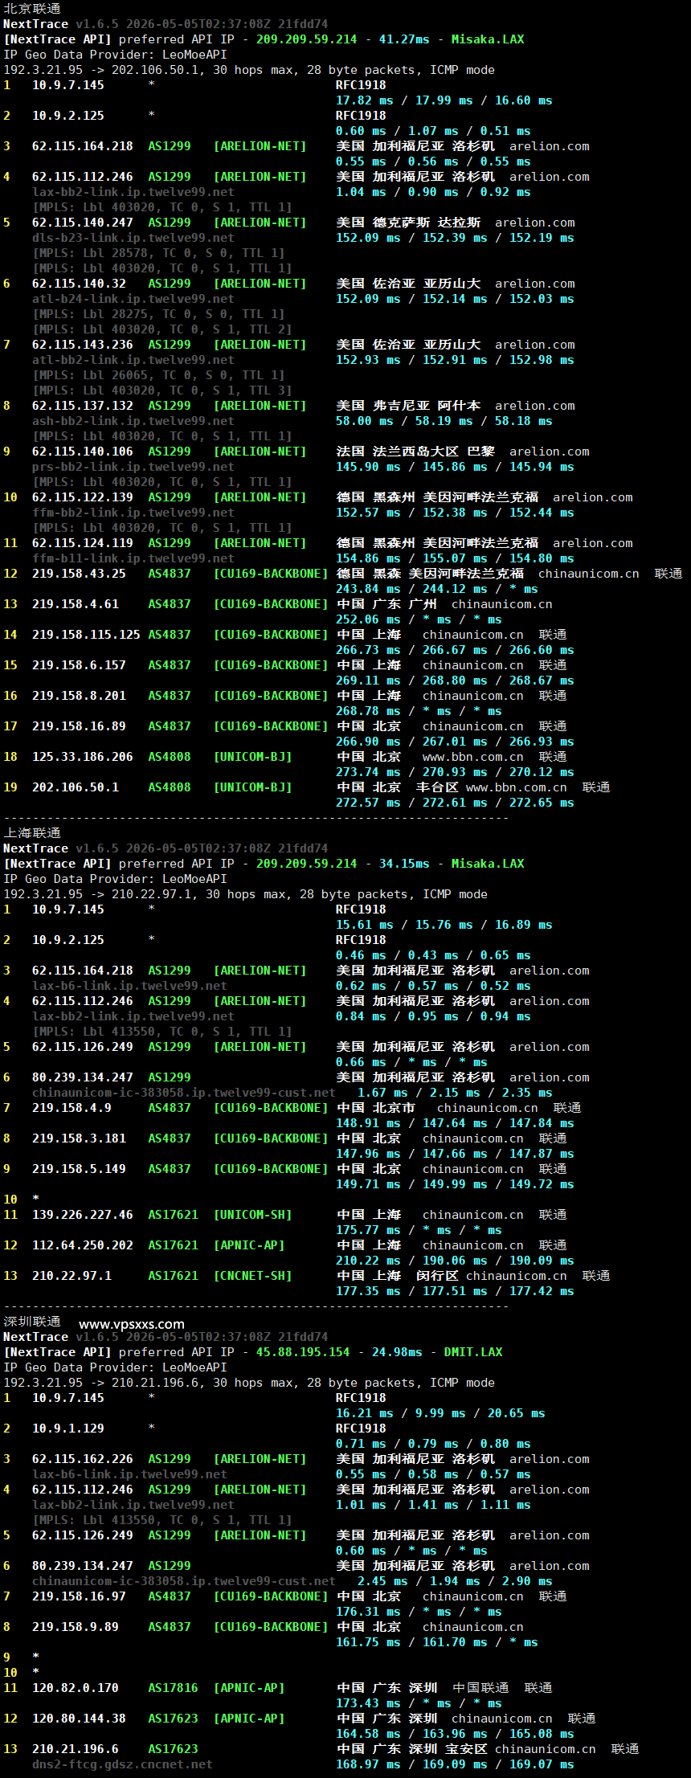Select hop IP 10.9.1.129
Viewport: 691px width, 1778px height.
coord(68,1428)
